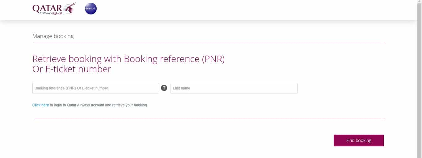
Task: Click the 'Or E-ticket number' heading line
Action: pos(72,69)
